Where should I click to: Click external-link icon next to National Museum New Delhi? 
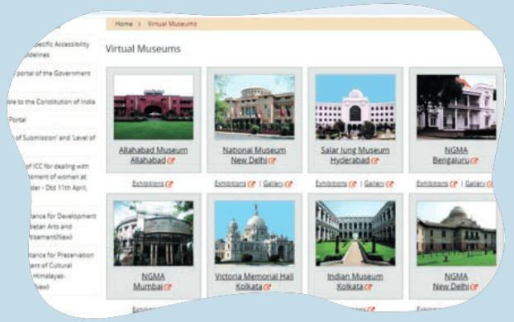tap(272, 160)
